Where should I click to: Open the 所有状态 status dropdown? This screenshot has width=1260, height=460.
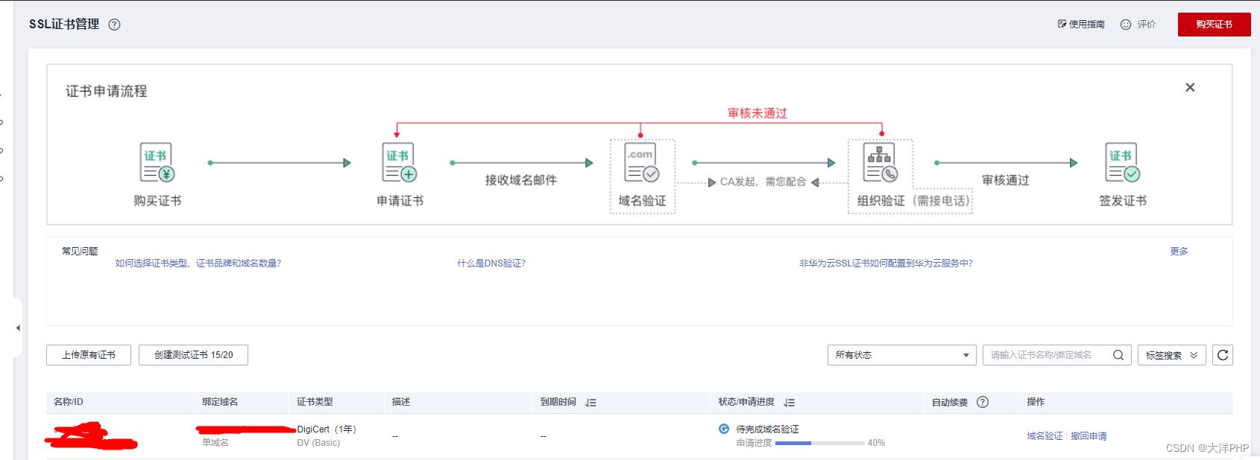901,355
